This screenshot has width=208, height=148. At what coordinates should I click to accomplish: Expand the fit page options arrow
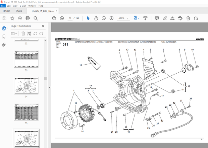pyautogui.click(x=139, y=18)
